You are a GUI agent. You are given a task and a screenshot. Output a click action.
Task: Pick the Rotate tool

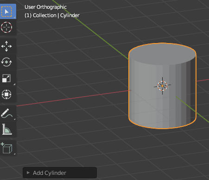(x=6, y=62)
